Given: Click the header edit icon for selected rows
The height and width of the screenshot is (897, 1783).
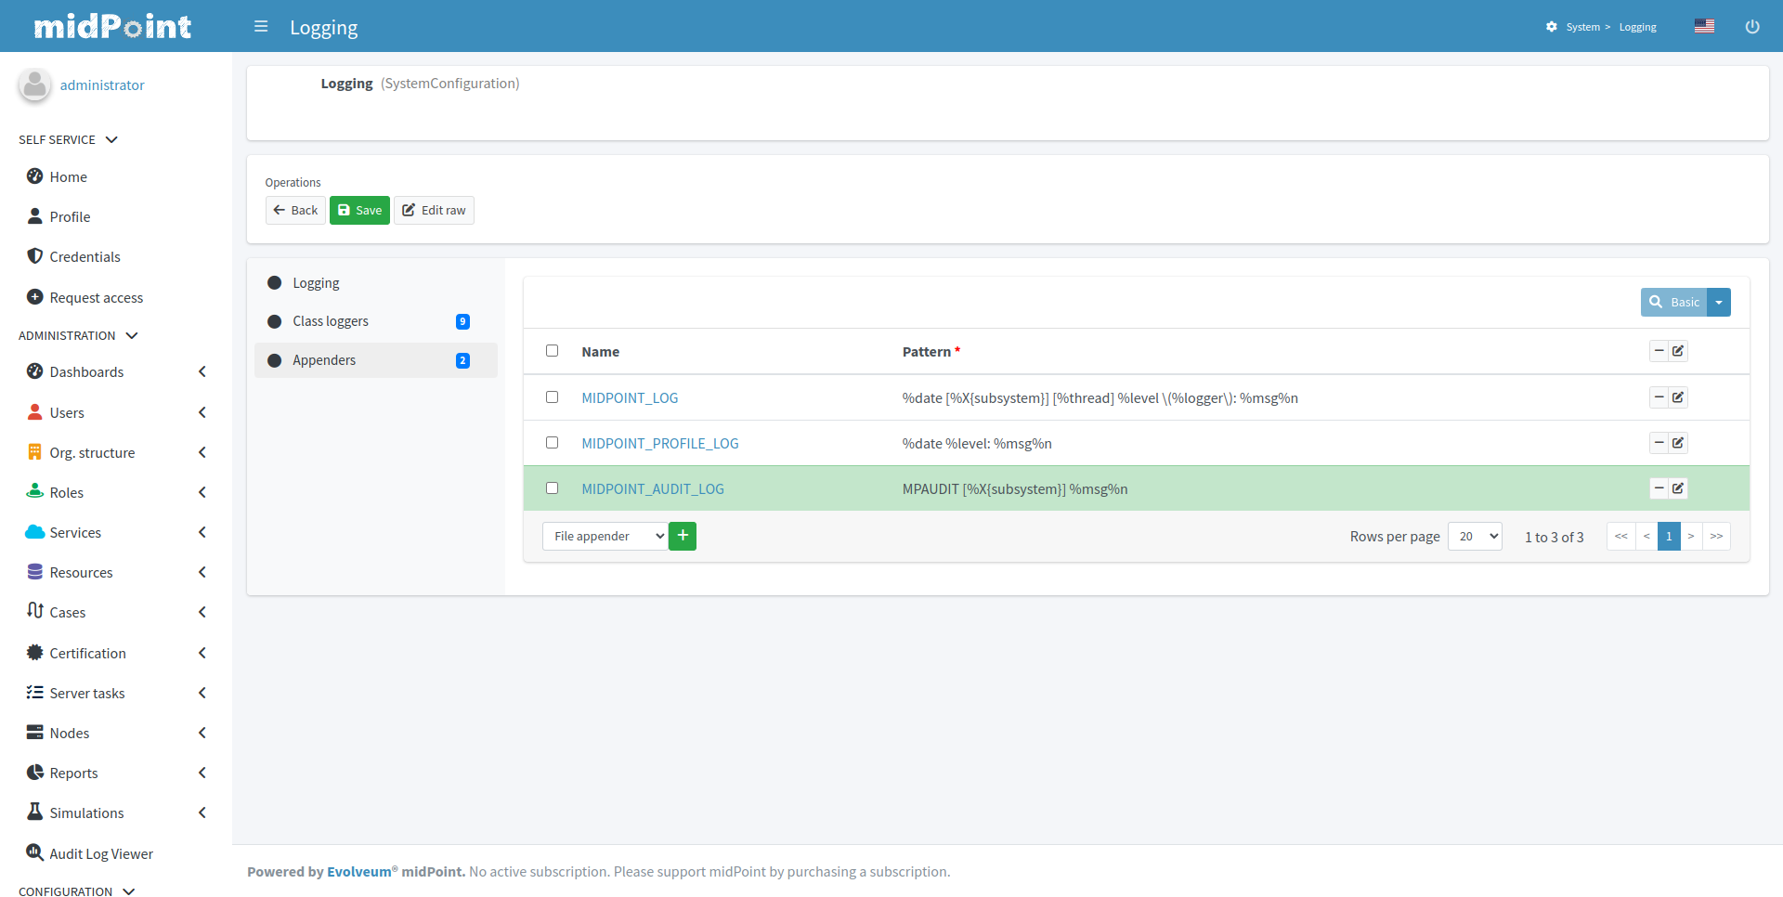Looking at the screenshot, I should [x=1678, y=351].
